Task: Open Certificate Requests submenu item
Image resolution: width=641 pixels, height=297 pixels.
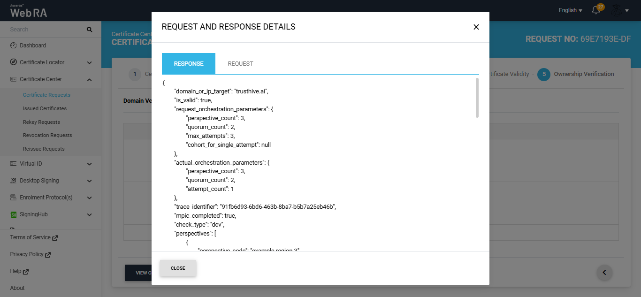Action: pyautogui.click(x=46, y=95)
